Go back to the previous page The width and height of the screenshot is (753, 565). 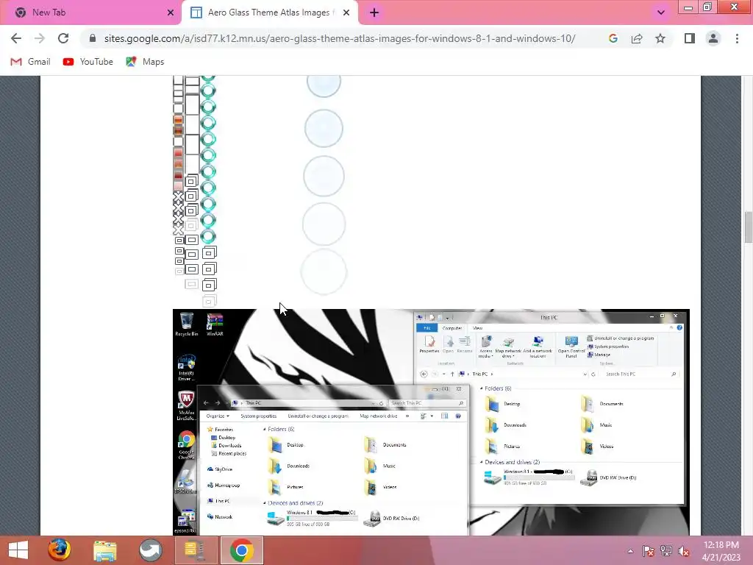click(x=16, y=38)
